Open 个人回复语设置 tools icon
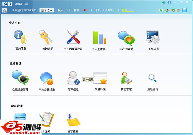This screenshot has width=193, height=135. point(73,37)
